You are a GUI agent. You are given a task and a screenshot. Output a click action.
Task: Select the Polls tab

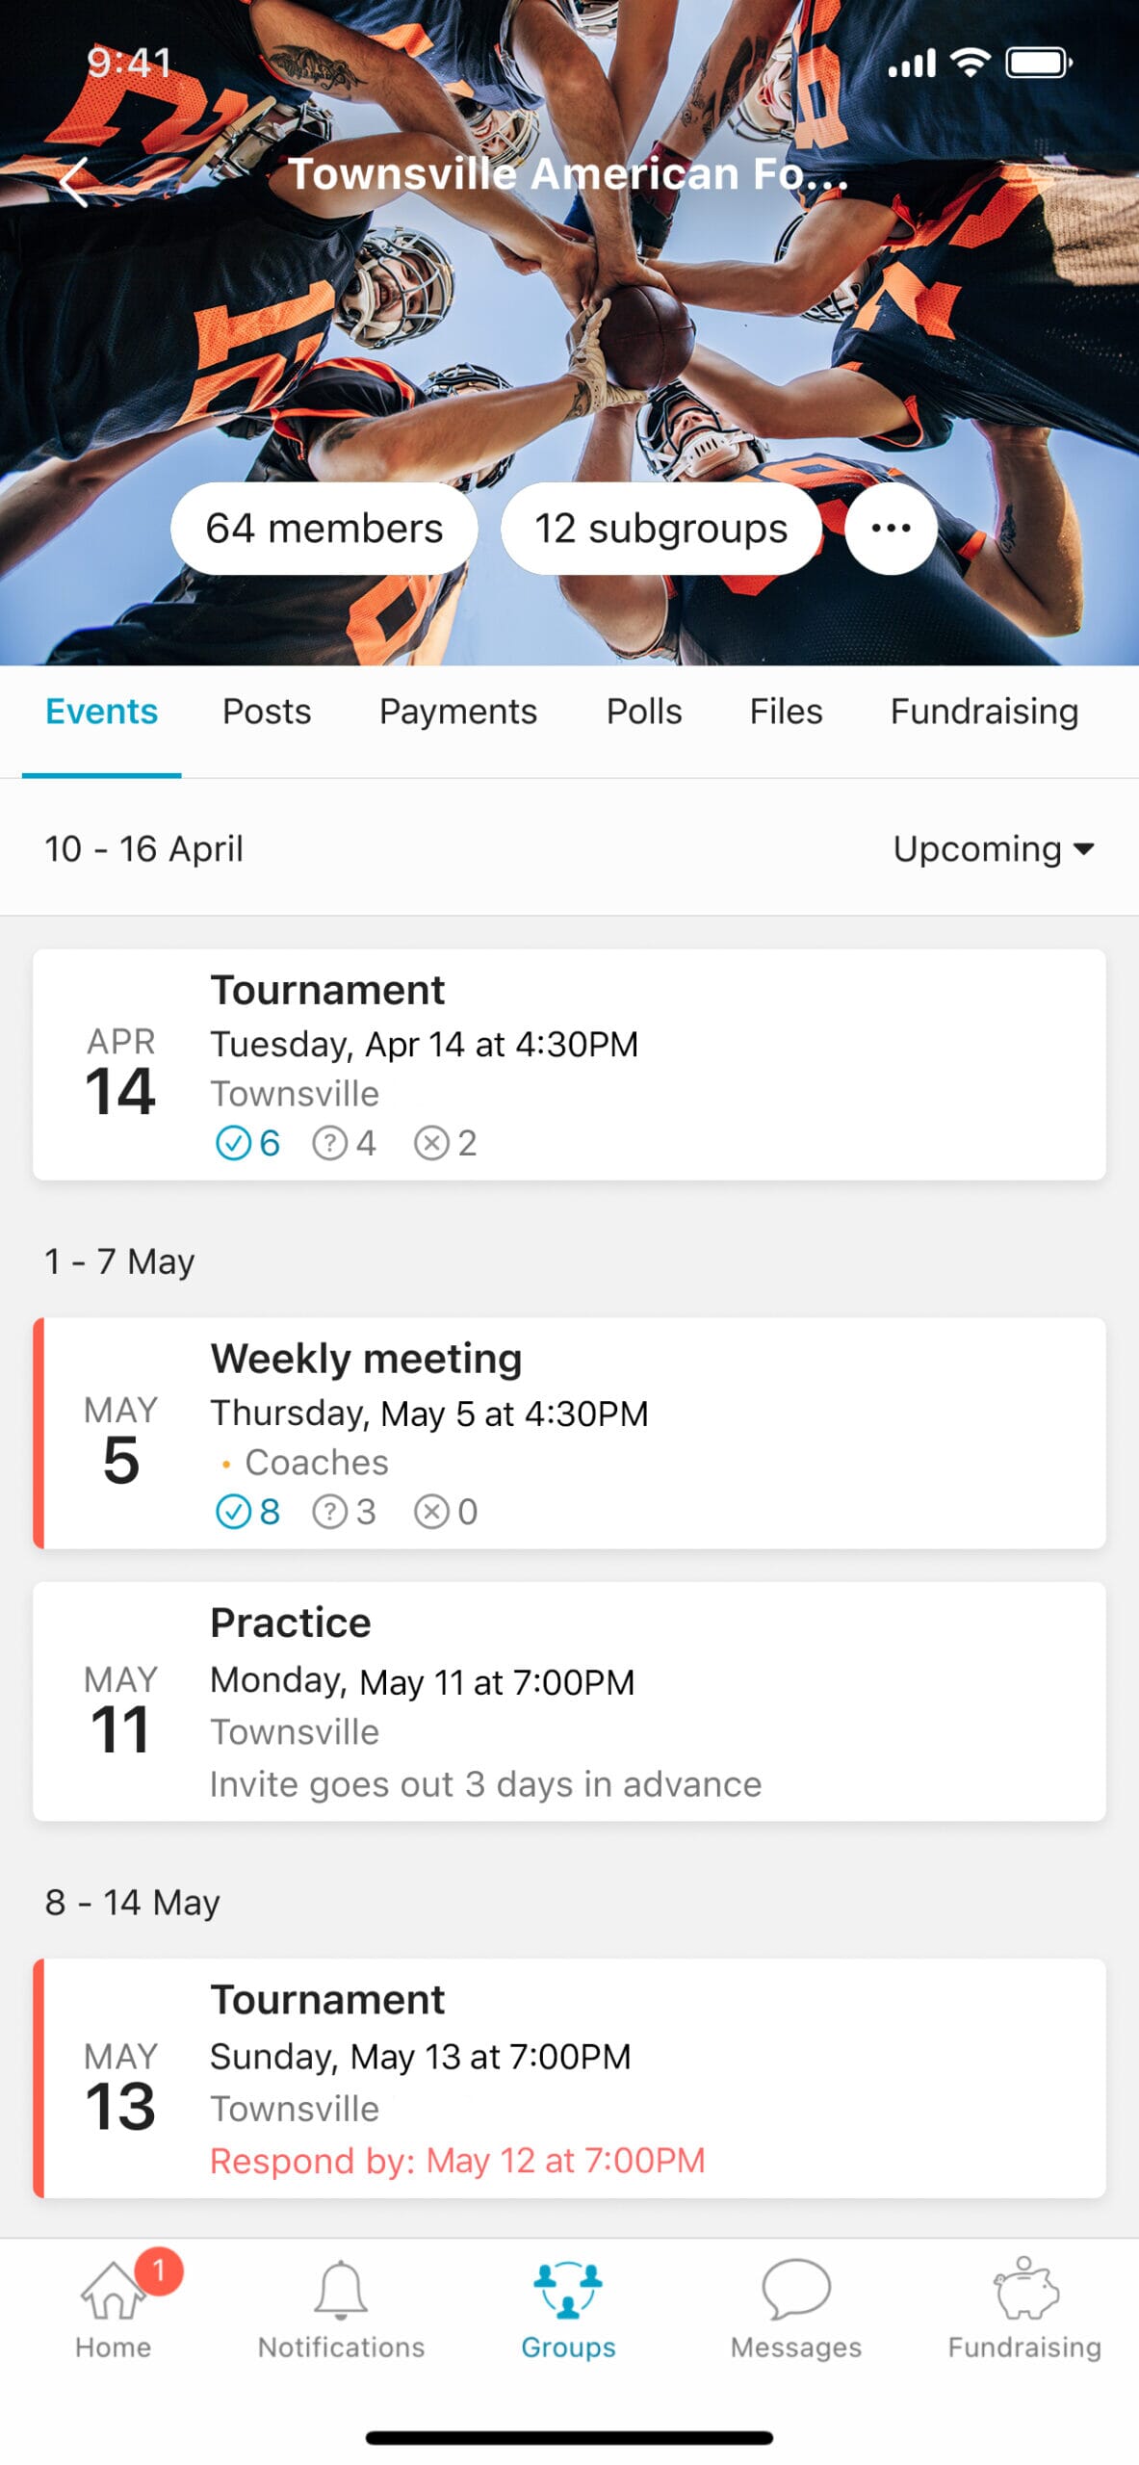click(x=643, y=712)
